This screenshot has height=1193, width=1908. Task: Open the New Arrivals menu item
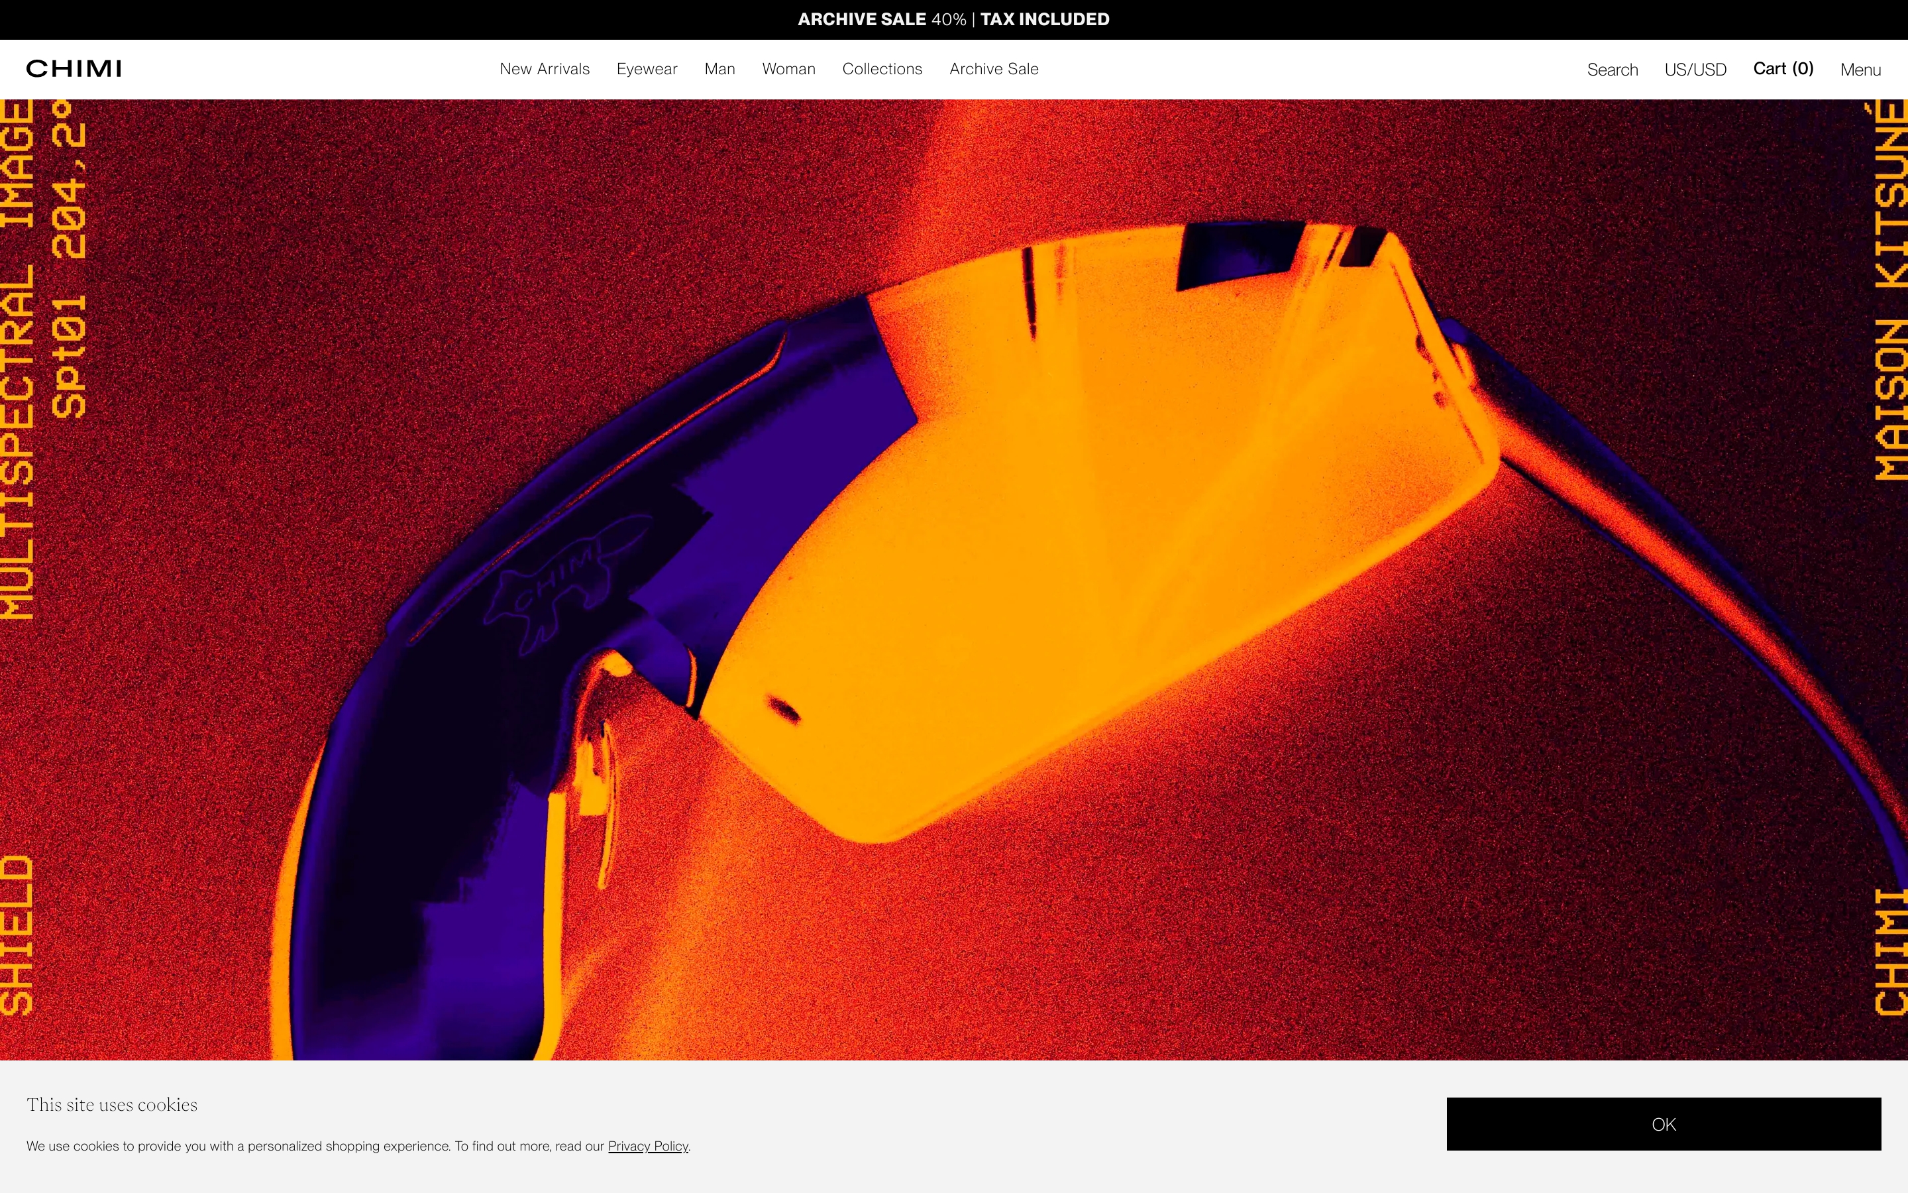click(544, 69)
